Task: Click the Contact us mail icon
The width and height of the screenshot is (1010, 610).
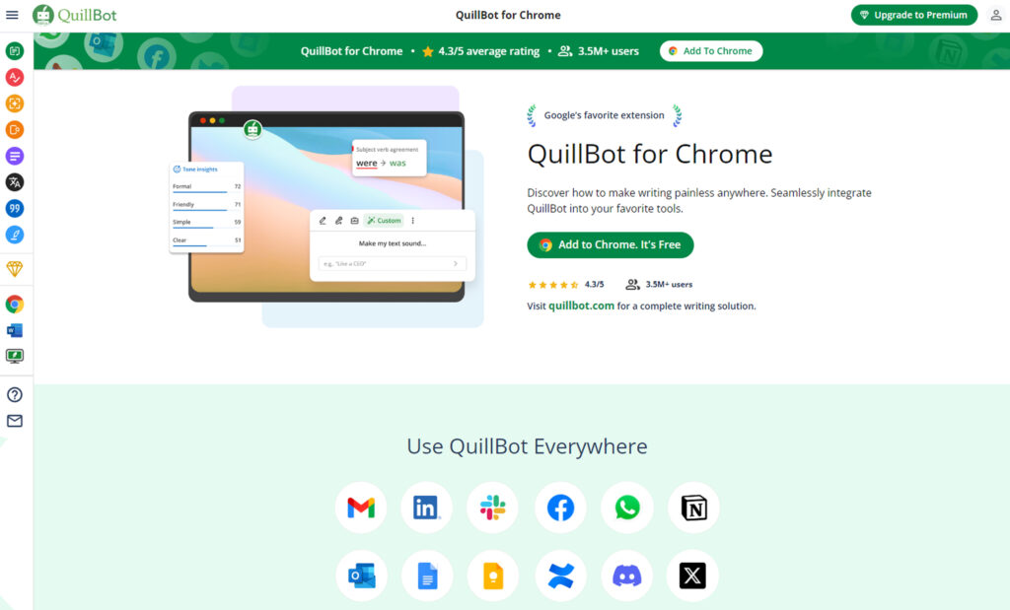Action: 15,421
